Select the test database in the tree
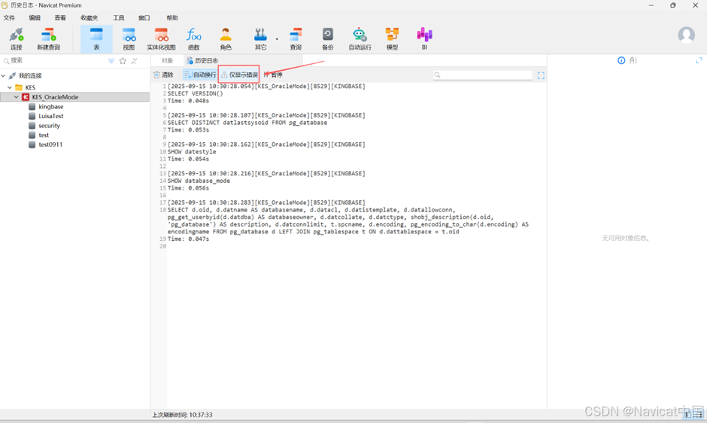Screen dimensions: 707x423 [x=44, y=135]
